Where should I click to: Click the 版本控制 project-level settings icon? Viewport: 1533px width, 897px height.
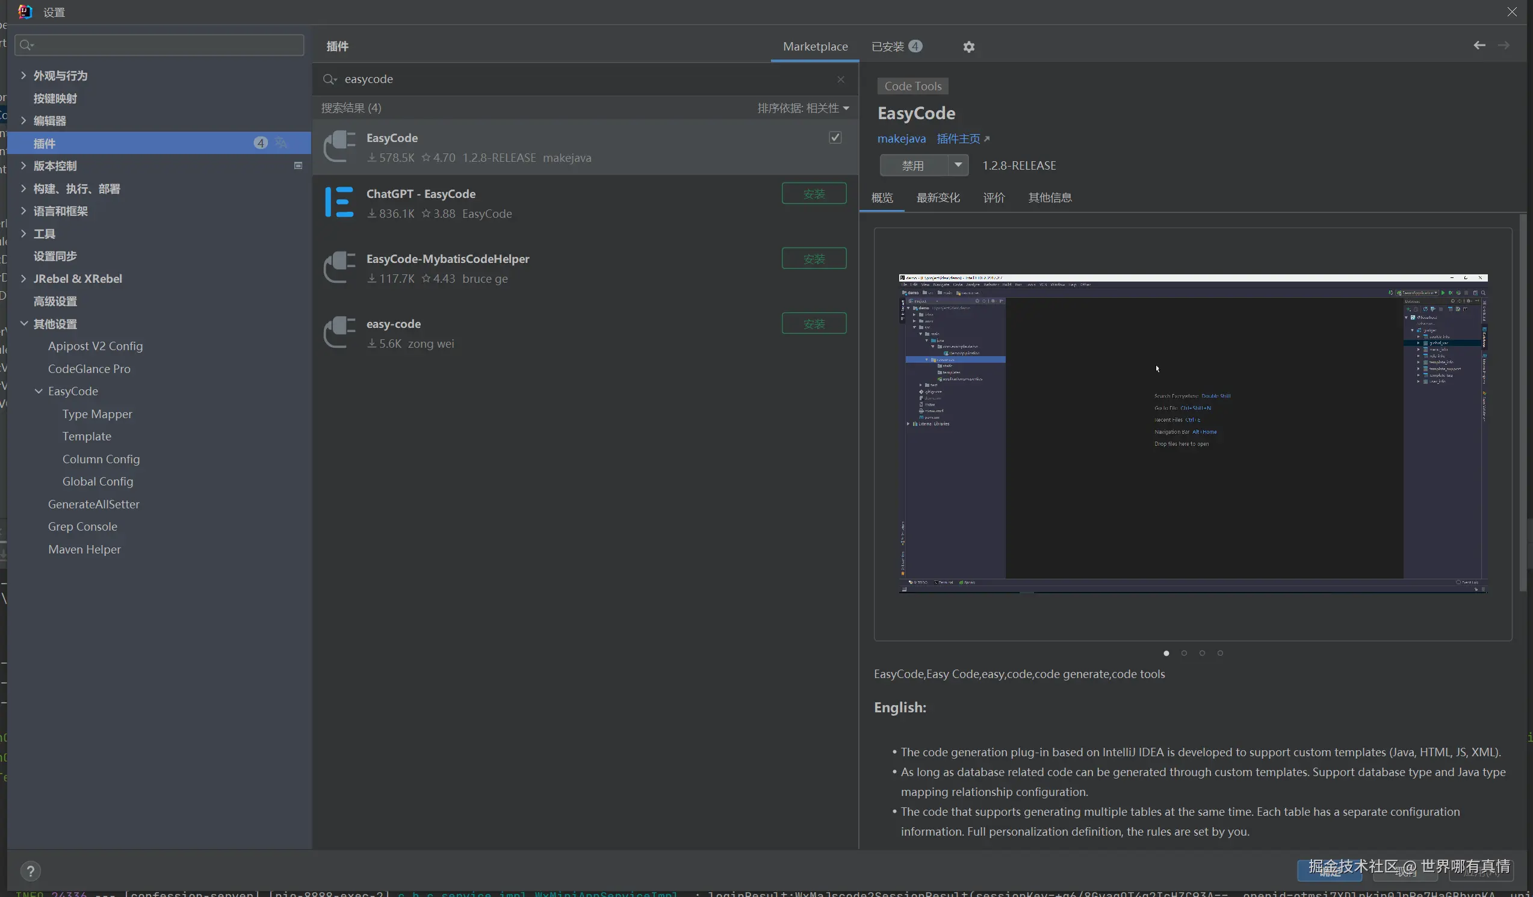pyautogui.click(x=298, y=165)
